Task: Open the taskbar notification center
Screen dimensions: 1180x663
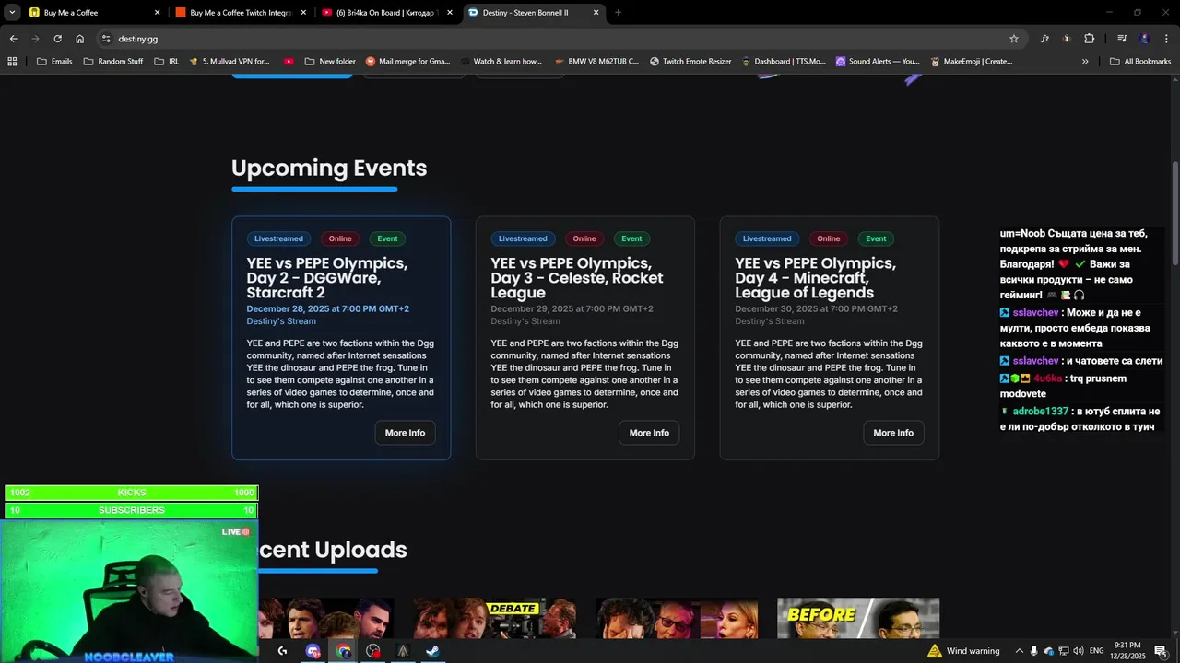Action: point(1161,651)
